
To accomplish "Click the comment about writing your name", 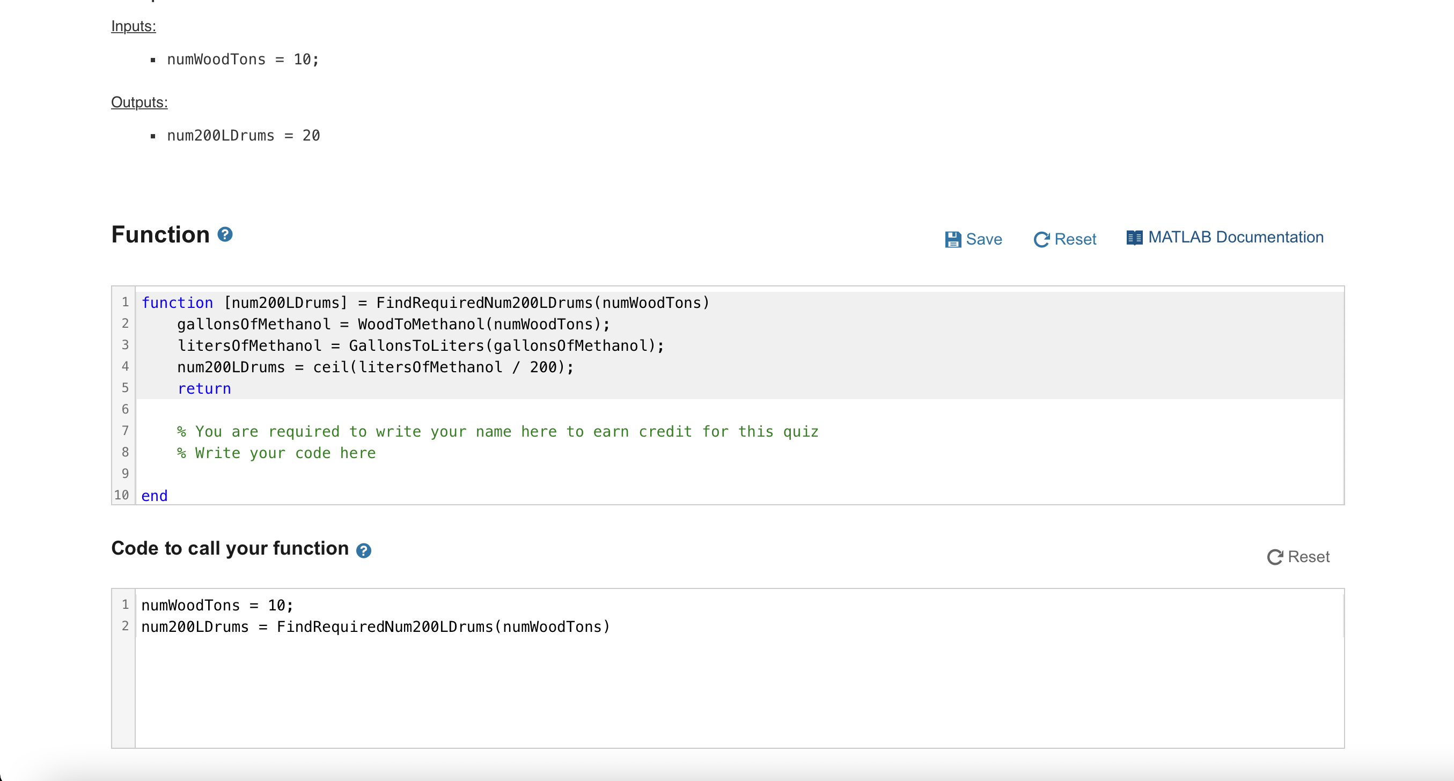I will tap(497, 431).
